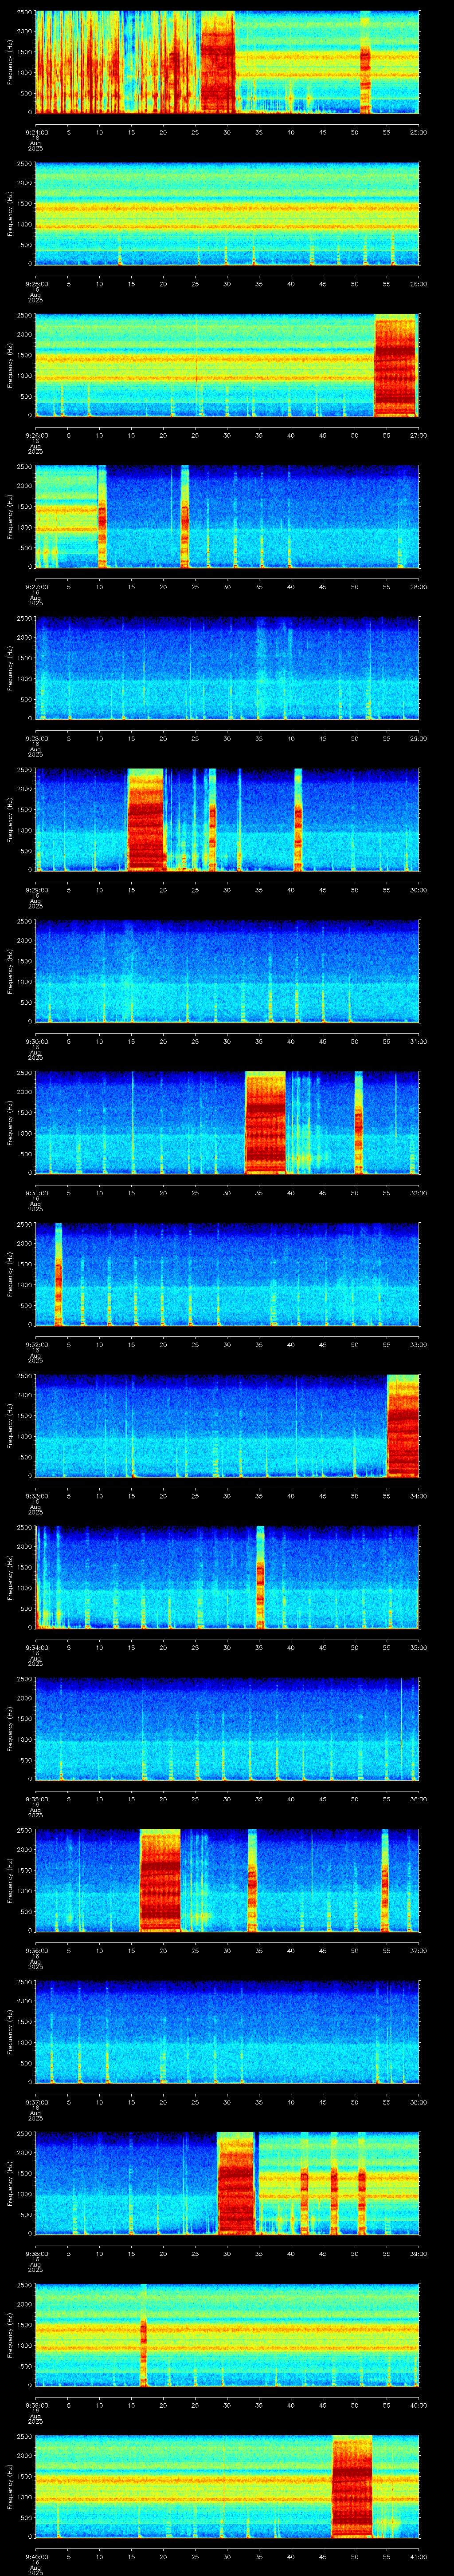The height and width of the screenshot is (2576, 454).
Task: Click the 9:30:00 time label
Action: [x=36, y=1041]
